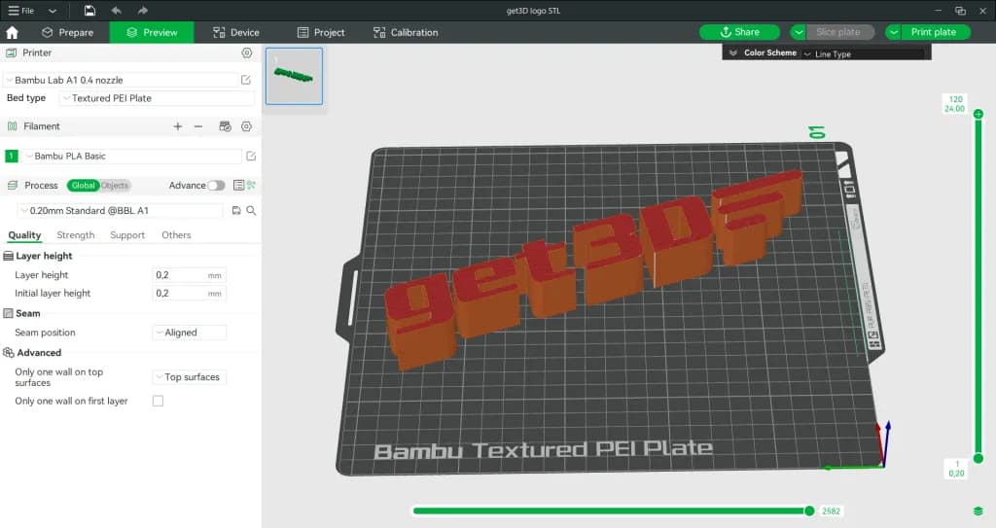
Task: Click the horizontal move slider handle
Action: [809, 510]
